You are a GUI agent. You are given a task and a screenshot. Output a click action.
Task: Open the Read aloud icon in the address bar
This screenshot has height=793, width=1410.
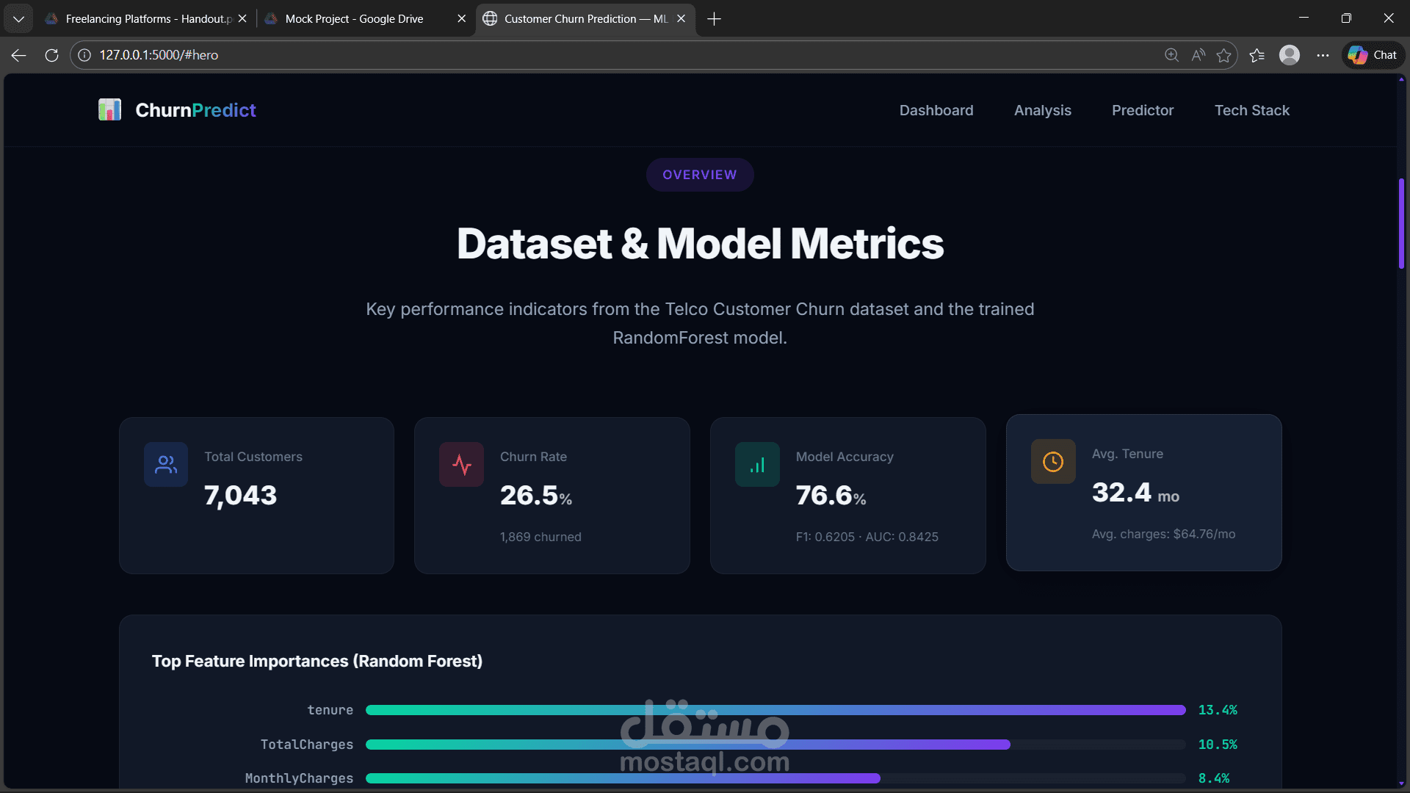click(x=1198, y=55)
